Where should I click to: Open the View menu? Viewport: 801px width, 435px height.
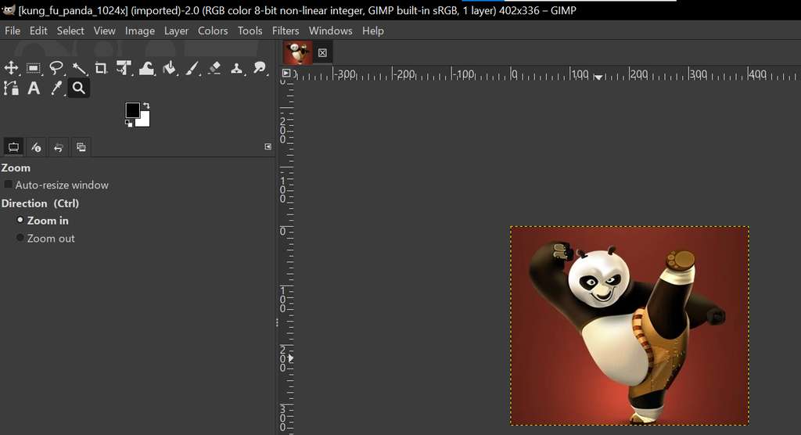[x=104, y=31]
